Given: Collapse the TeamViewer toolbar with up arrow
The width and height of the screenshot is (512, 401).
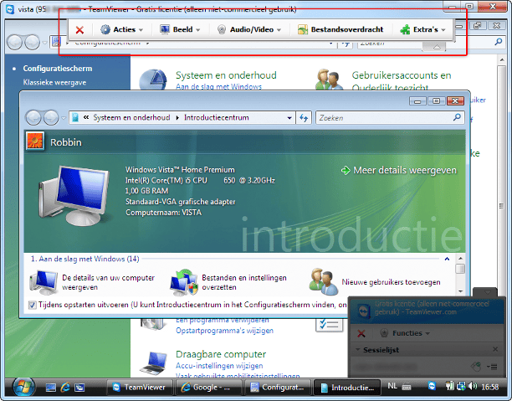Looking at the screenshot, I should tap(437, 47).
